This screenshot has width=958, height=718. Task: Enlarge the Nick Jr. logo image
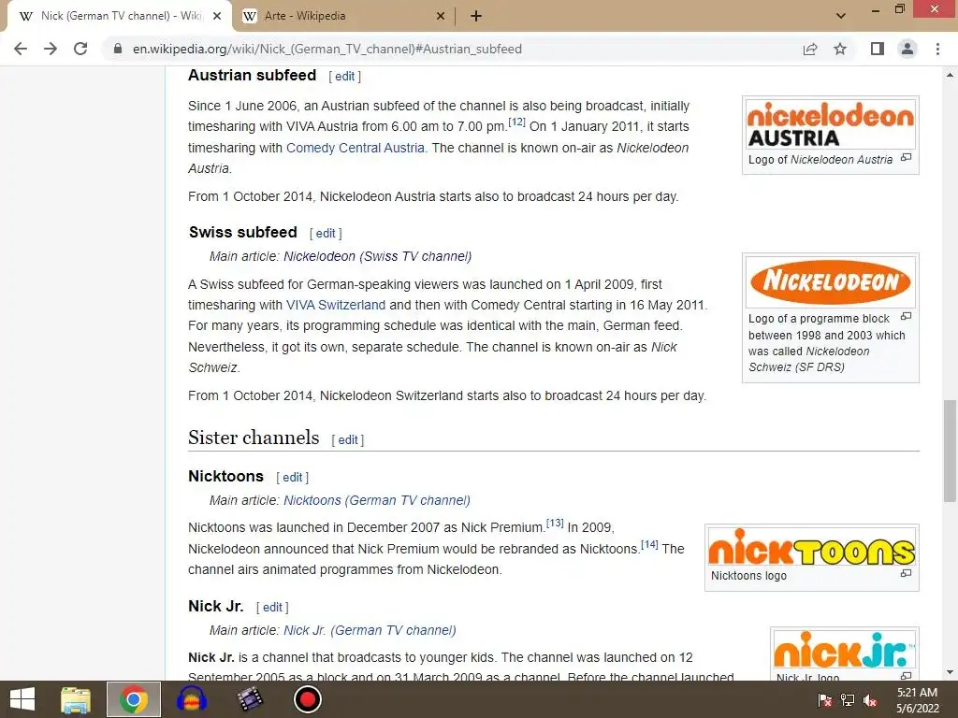point(906,675)
